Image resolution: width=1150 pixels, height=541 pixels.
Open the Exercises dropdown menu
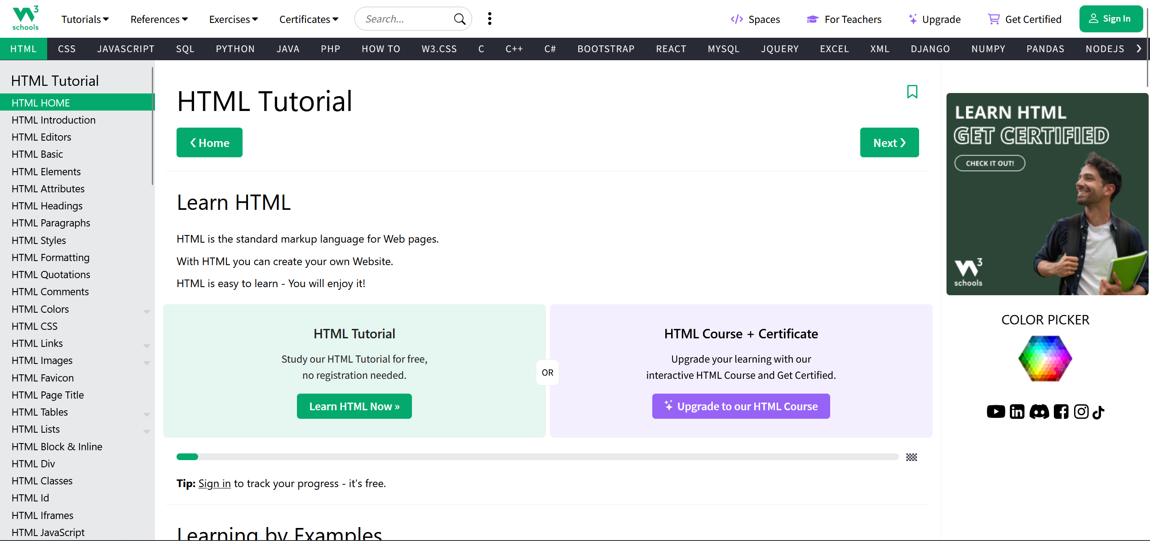pyautogui.click(x=233, y=19)
